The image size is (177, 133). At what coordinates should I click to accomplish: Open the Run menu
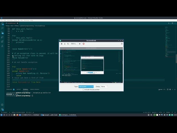coord(22,20)
